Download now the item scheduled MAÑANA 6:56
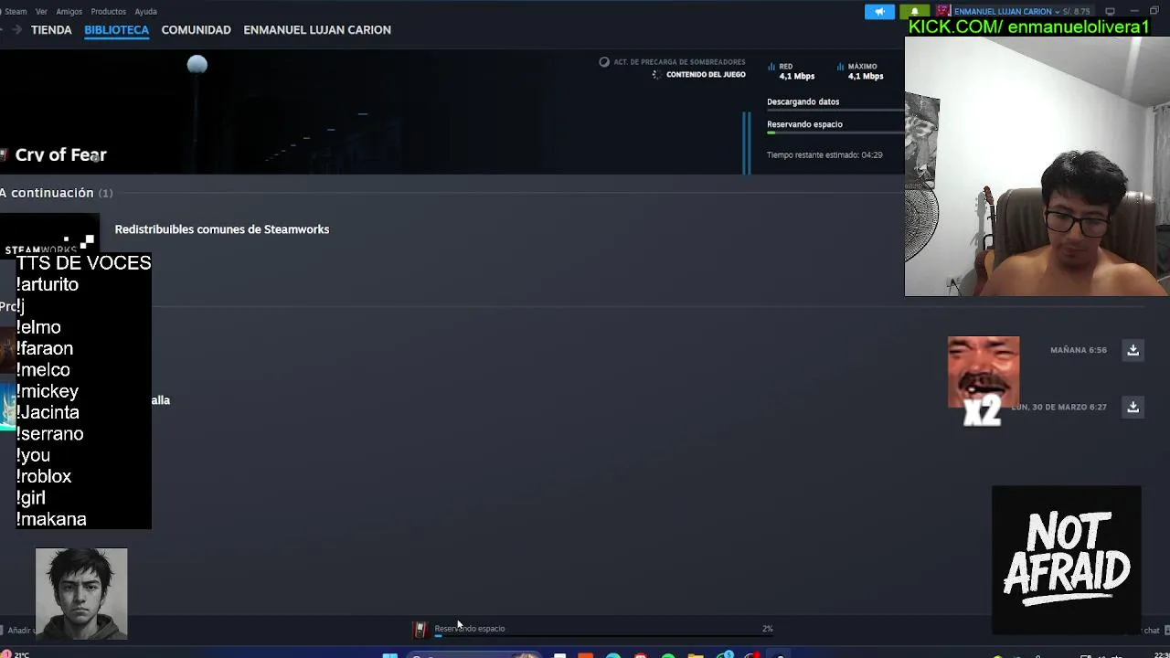The width and height of the screenshot is (1170, 658). click(1133, 350)
